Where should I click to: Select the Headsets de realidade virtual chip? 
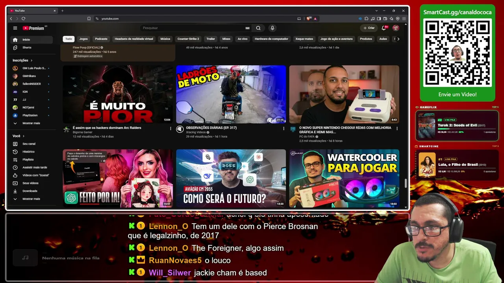pyautogui.click(x=134, y=39)
